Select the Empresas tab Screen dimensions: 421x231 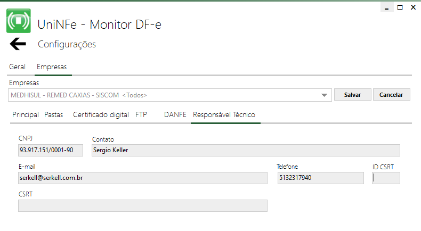tap(52, 67)
